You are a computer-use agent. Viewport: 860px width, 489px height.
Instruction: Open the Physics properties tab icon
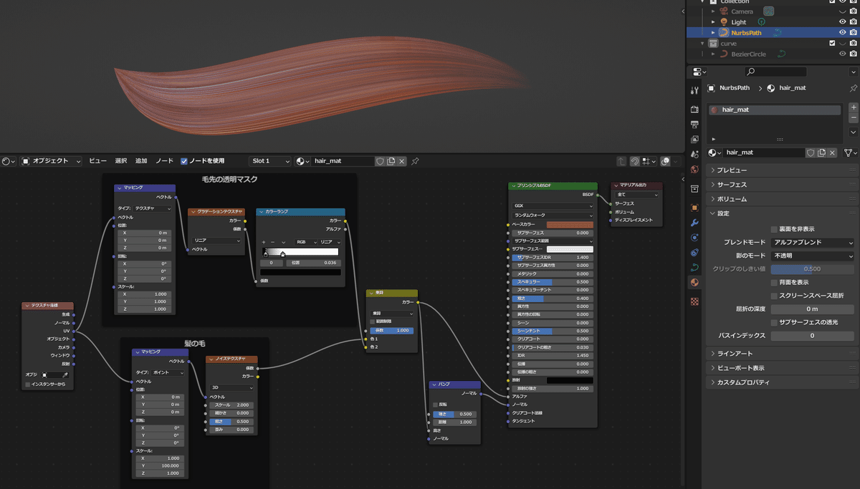coord(694,253)
